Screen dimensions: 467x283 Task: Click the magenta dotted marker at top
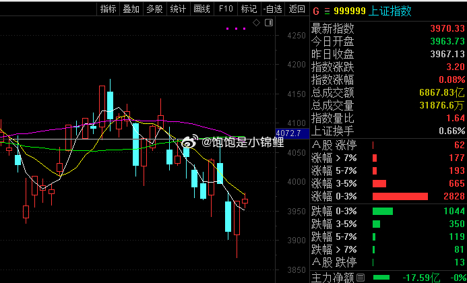(236, 29)
